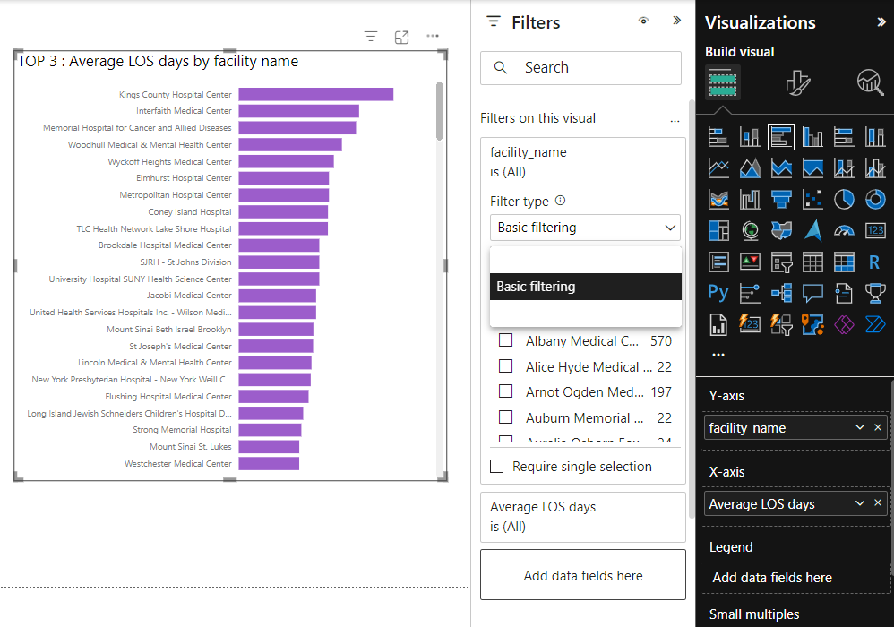
Task: Choose the Line chart visual
Action: (718, 168)
